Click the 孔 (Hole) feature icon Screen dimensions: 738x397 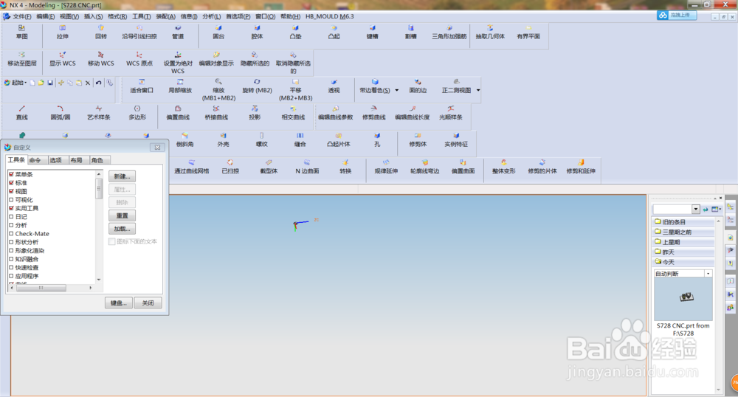click(x=377, y=136)
